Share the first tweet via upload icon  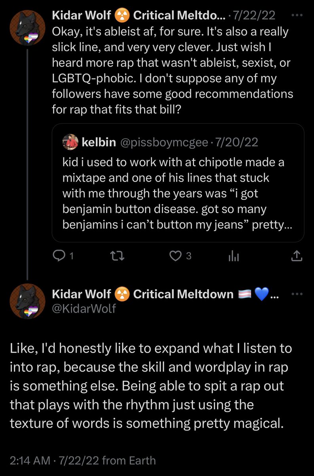[x=297, y=257]
